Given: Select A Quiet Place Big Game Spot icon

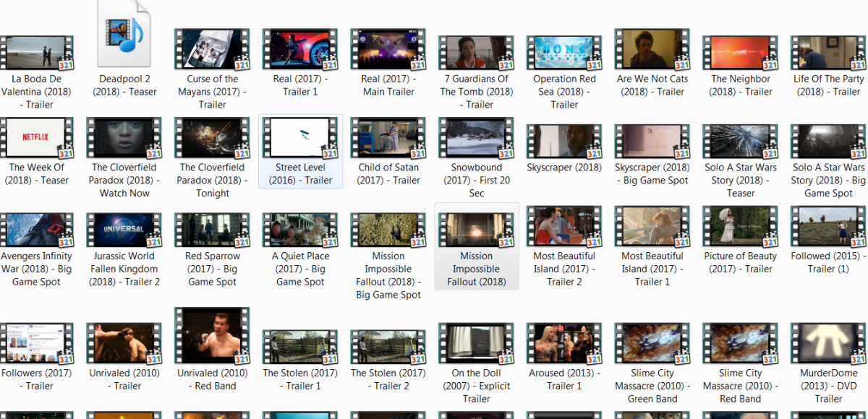Looking at the screenshot, I should tap(301, 230).
